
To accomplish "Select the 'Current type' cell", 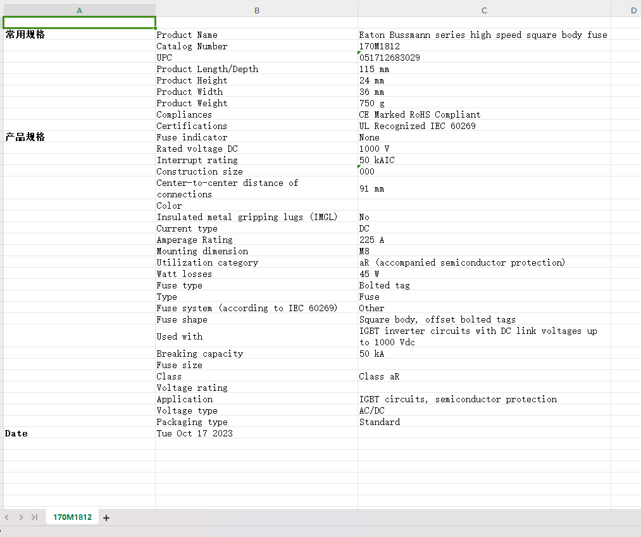I will (257, 228).
